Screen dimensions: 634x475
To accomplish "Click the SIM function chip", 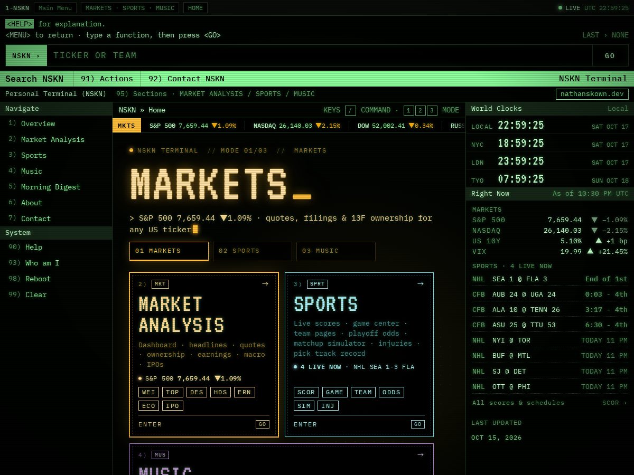I will pos(304,406).
